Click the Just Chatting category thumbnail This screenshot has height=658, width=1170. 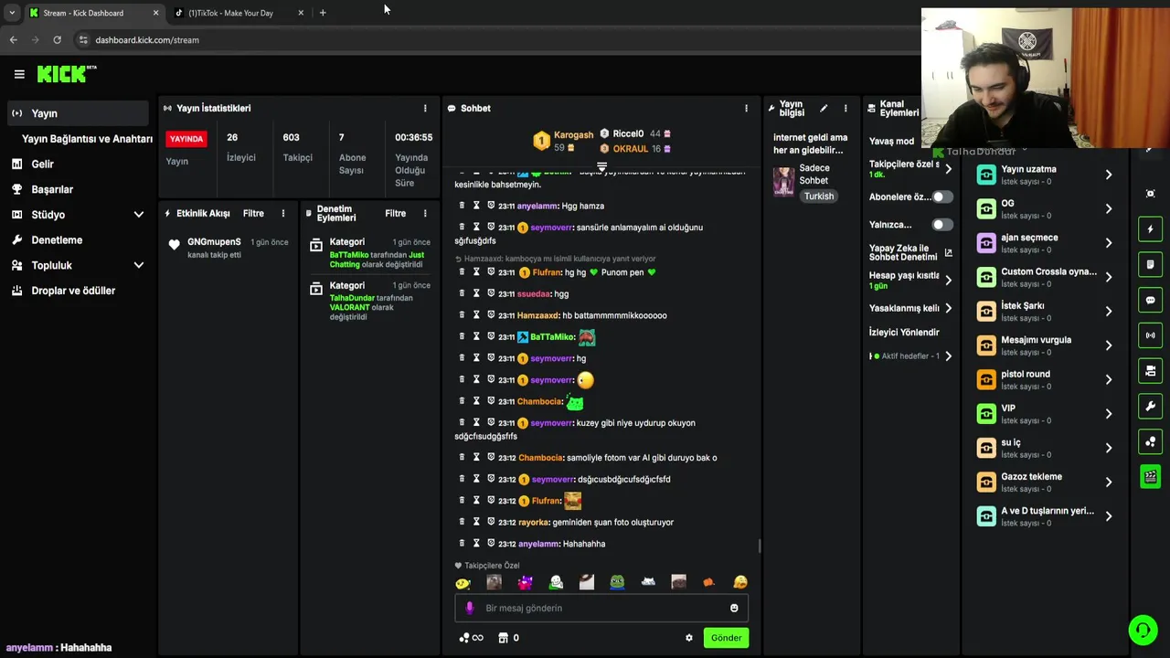(784, 182)
